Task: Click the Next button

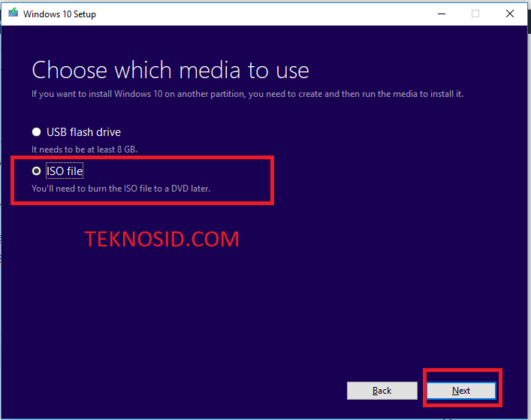Action: [461, 391]
